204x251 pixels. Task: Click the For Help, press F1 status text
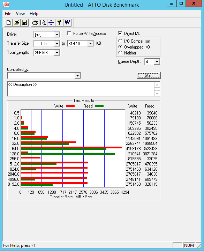[19, 245]
